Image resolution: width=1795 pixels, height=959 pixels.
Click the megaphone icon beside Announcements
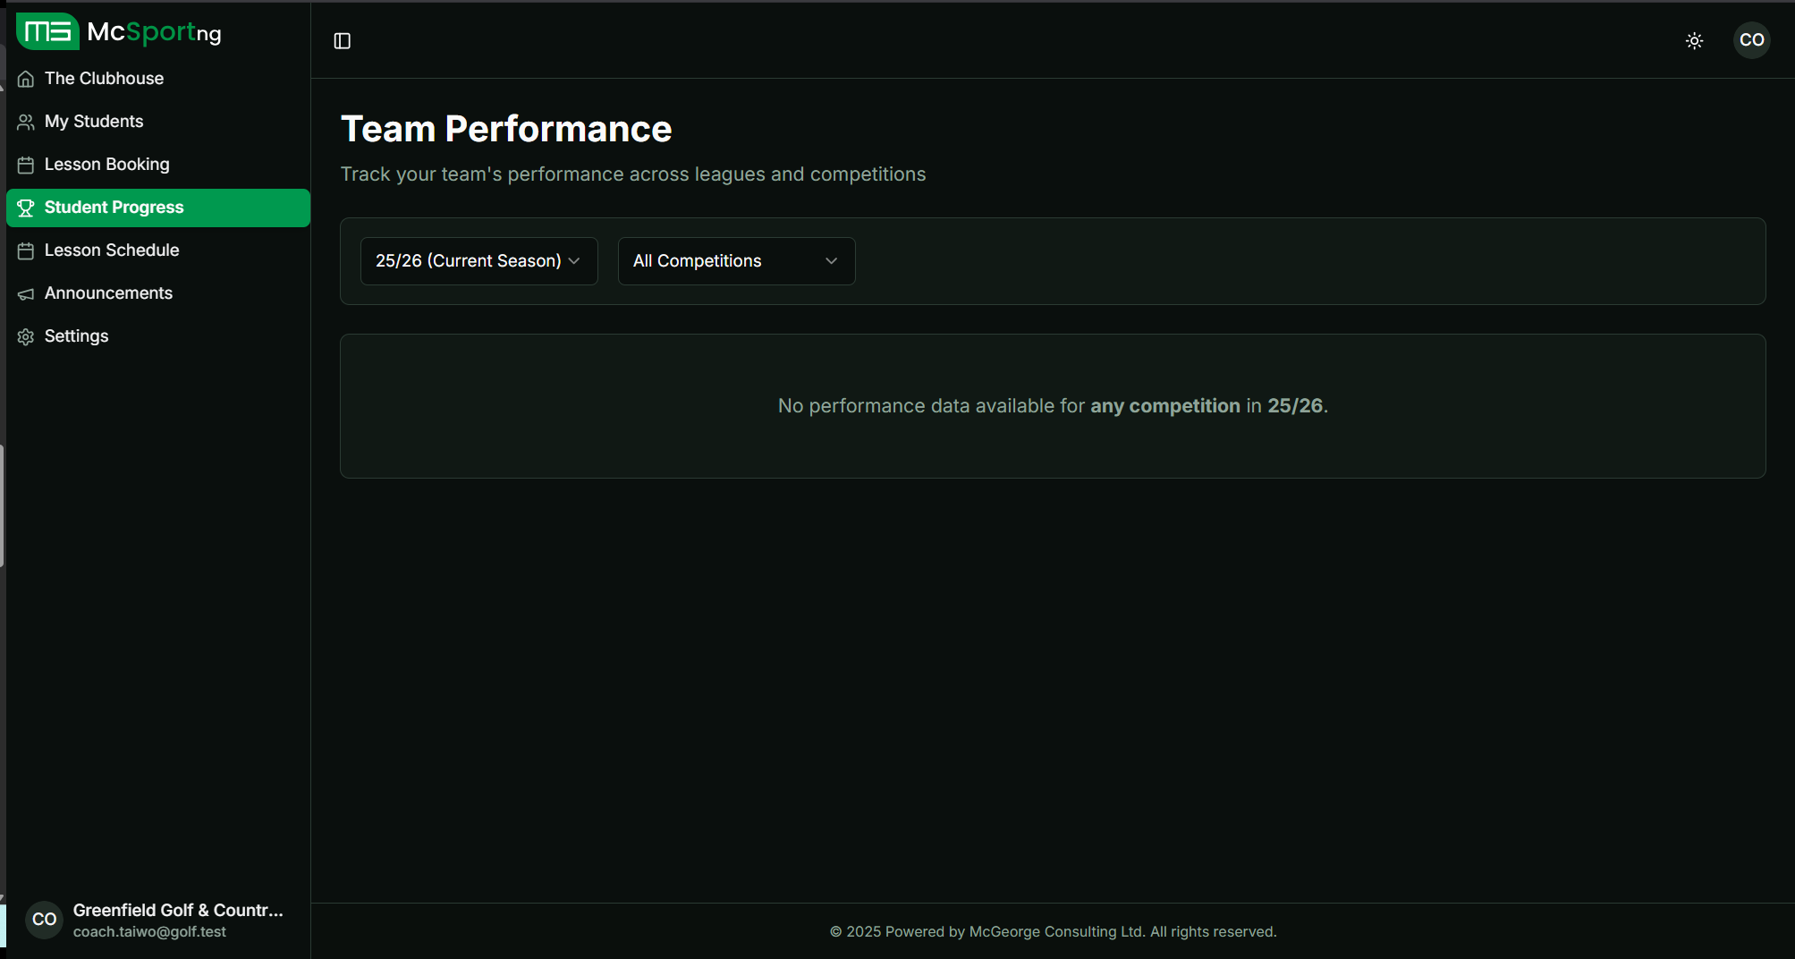coord(26,293)
